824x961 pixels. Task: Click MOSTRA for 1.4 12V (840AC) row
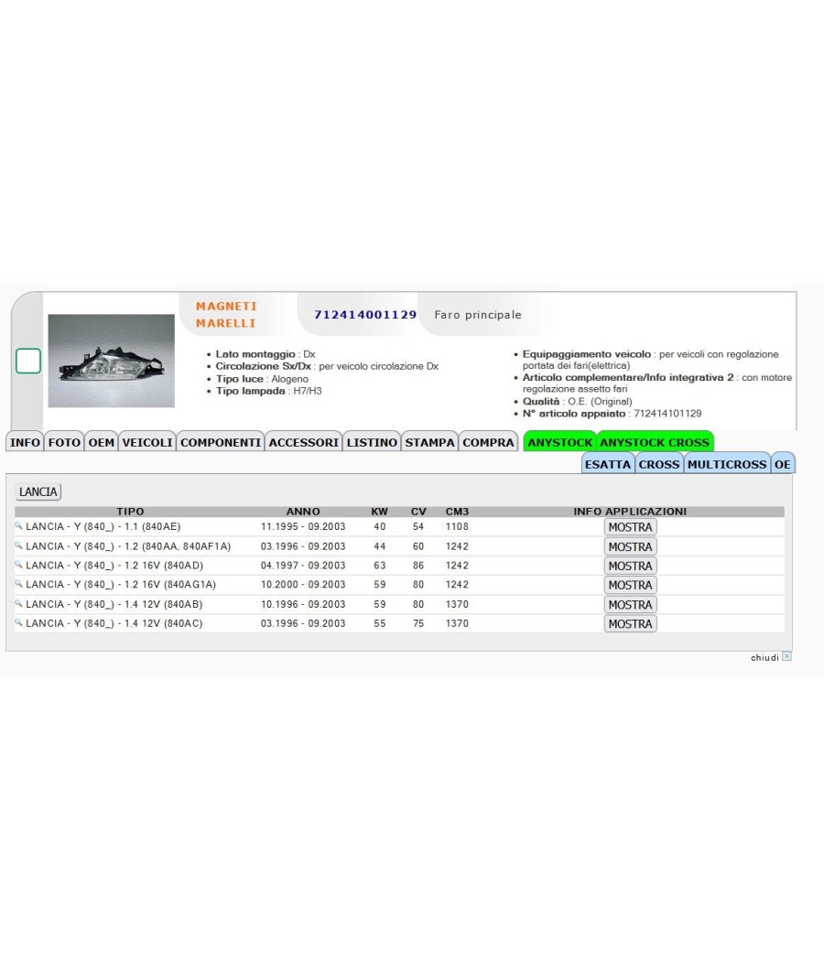point(630,623)
